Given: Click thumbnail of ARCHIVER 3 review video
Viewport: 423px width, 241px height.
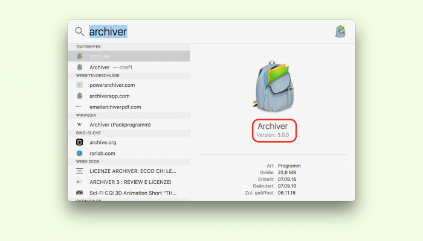Looking at the screenshot, I should pos(79,182).
